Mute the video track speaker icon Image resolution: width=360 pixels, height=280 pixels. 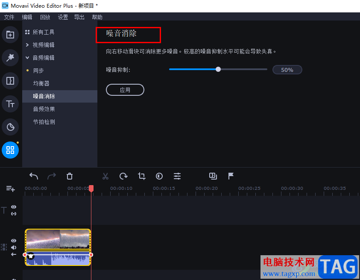click(14, 248)
